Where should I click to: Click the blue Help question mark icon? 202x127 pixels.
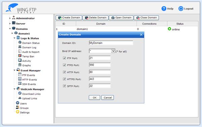[164, 9]
